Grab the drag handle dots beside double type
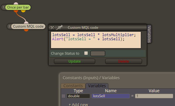This screenshot has height=106, width=175. pos(63,96)
